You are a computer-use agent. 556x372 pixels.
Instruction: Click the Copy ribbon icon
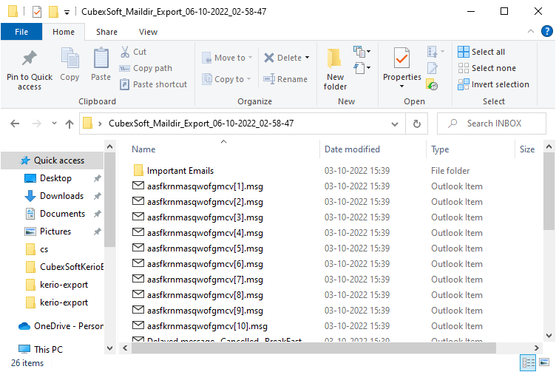[69, 58]
